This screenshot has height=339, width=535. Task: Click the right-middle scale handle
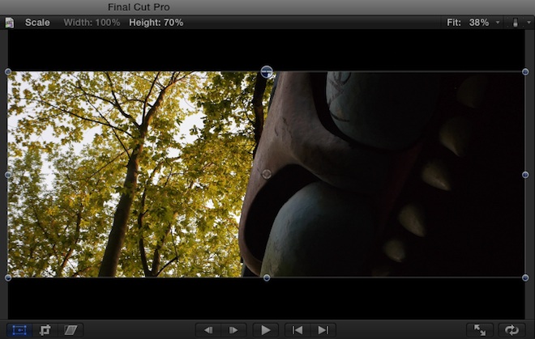[525, 175]
